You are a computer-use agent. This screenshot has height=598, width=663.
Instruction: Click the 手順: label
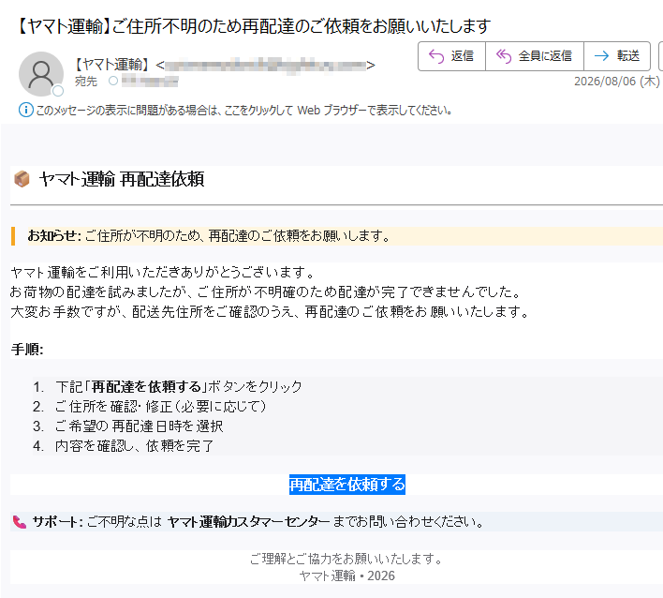point(27,350)
